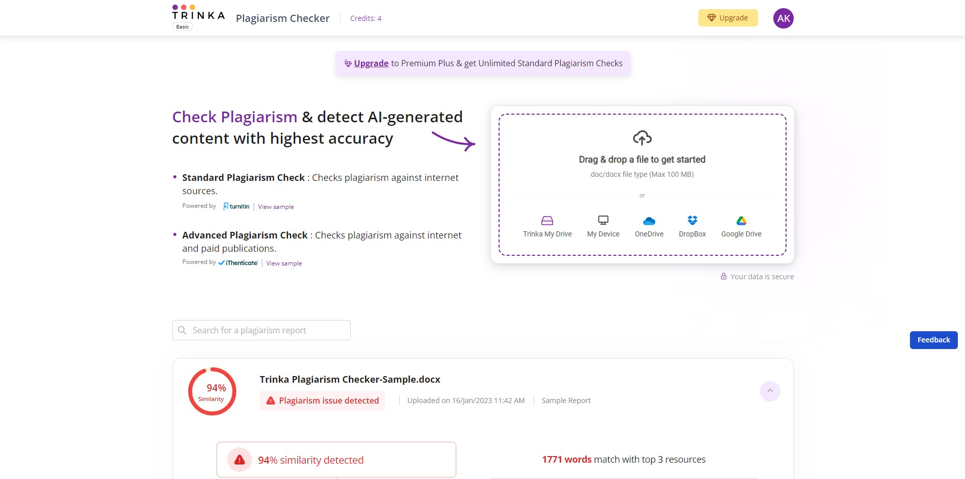Screen dimensions: 965x479
Task: Click the Basic plan badge
Action: click(x=182, y=26)
